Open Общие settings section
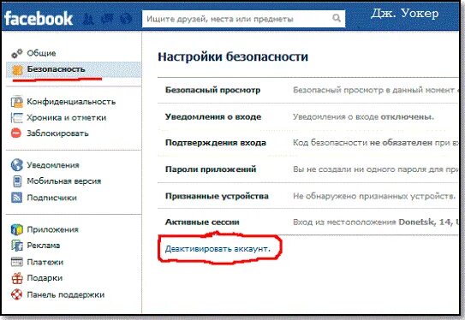465x320 pixels. [x=41, y=53]
